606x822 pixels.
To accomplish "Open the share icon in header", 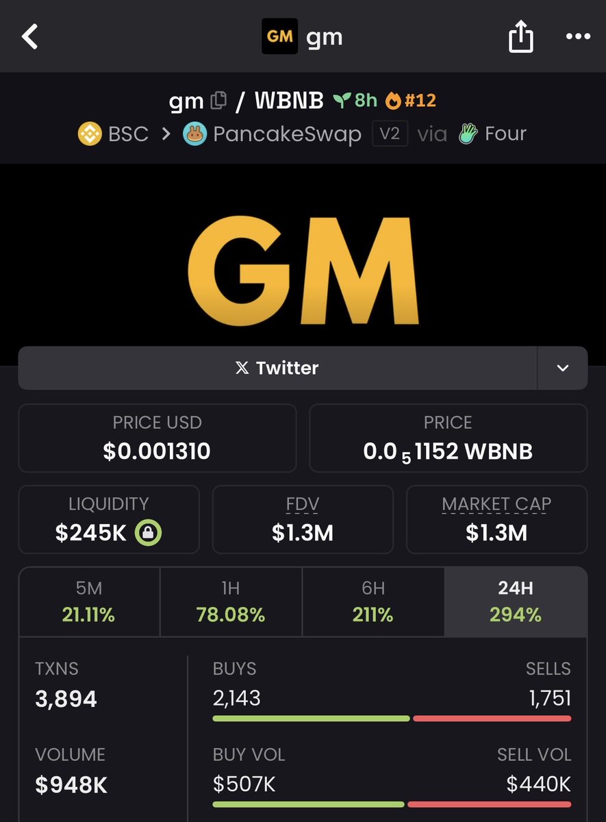I will [x=520, y=37].
